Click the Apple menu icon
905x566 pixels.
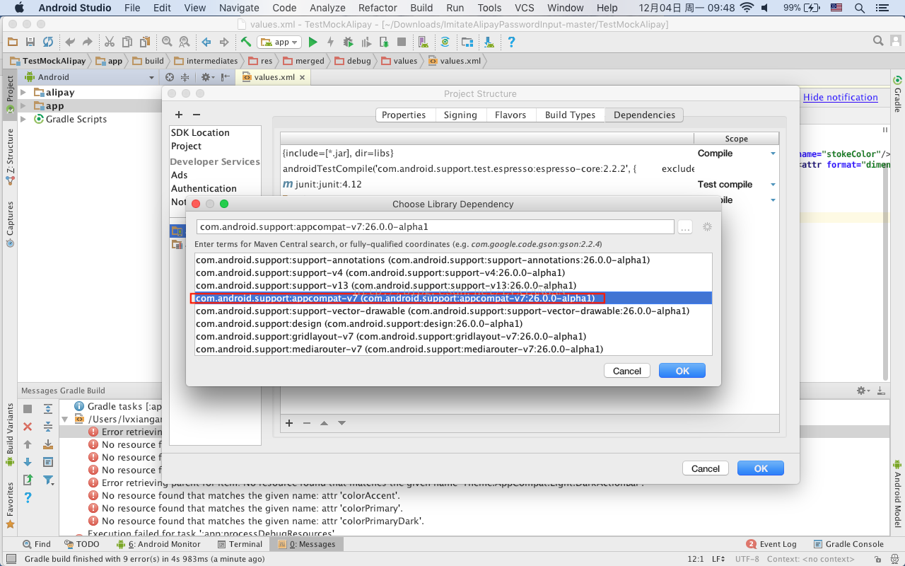tap(19, 8)
